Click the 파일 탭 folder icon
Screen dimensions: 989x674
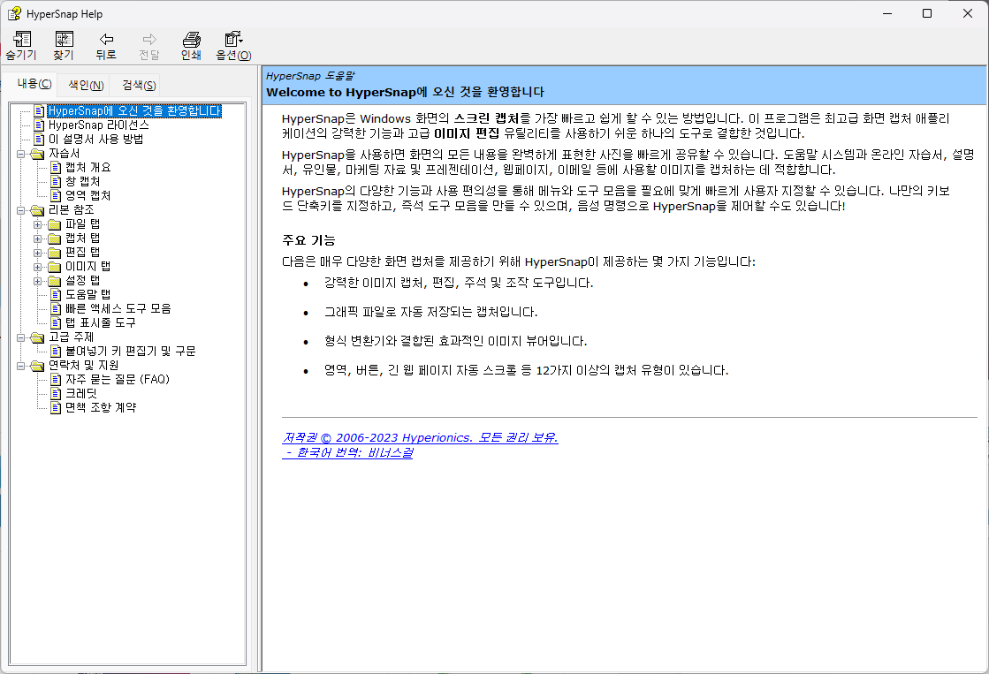tap(55, 224)
